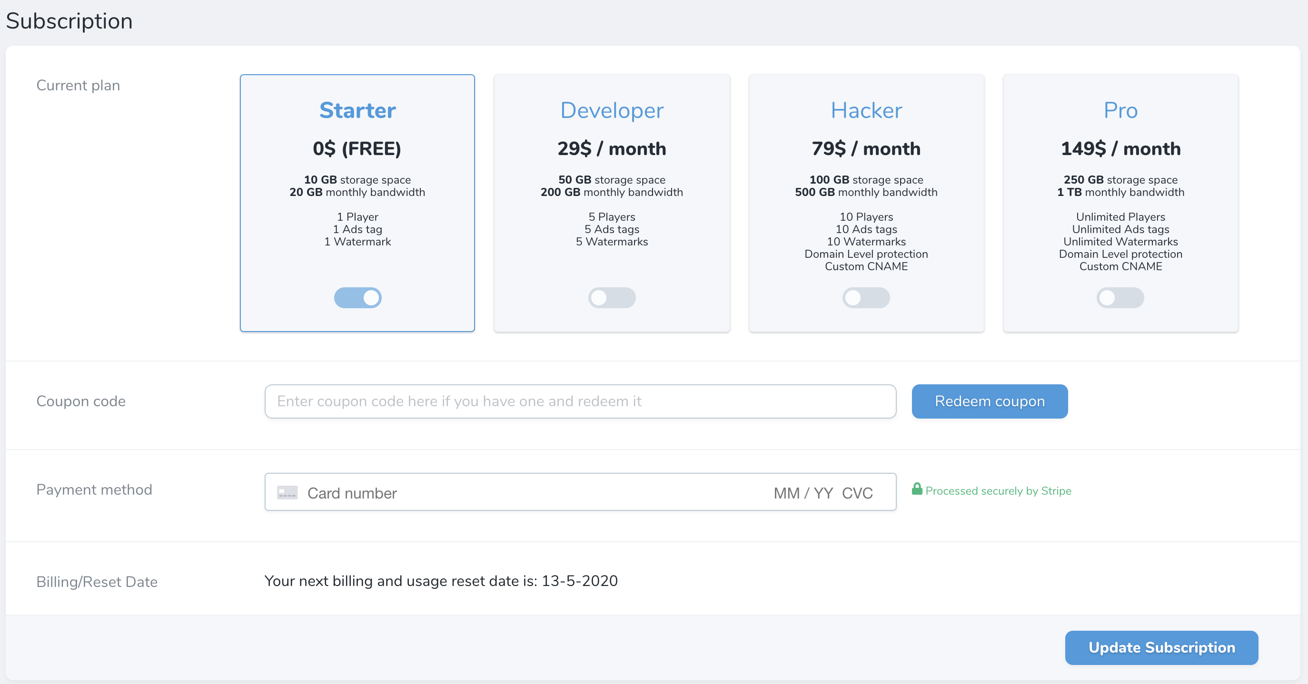Activate the Pro plan toggle

[1120, 298]
